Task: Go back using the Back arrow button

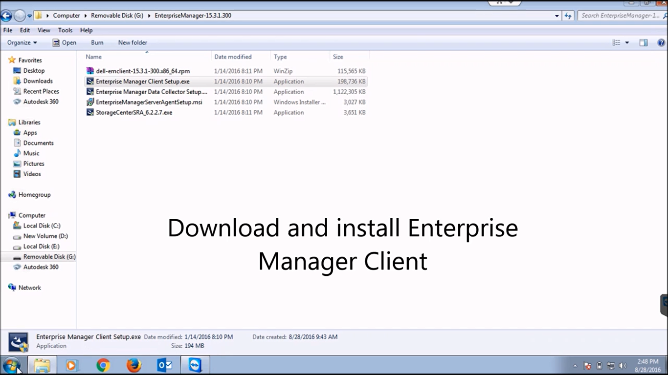Action: coord(6,16)
